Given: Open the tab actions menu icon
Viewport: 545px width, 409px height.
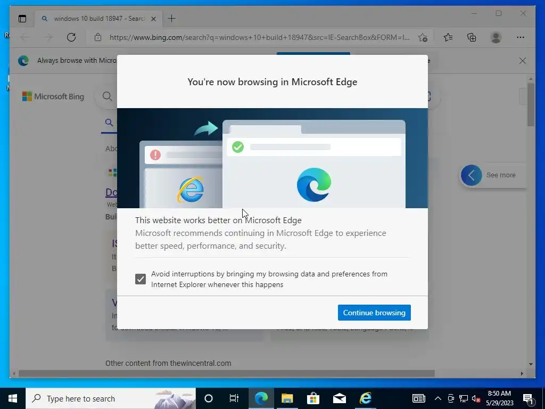Looking at the screenshot, I should 22,19.
